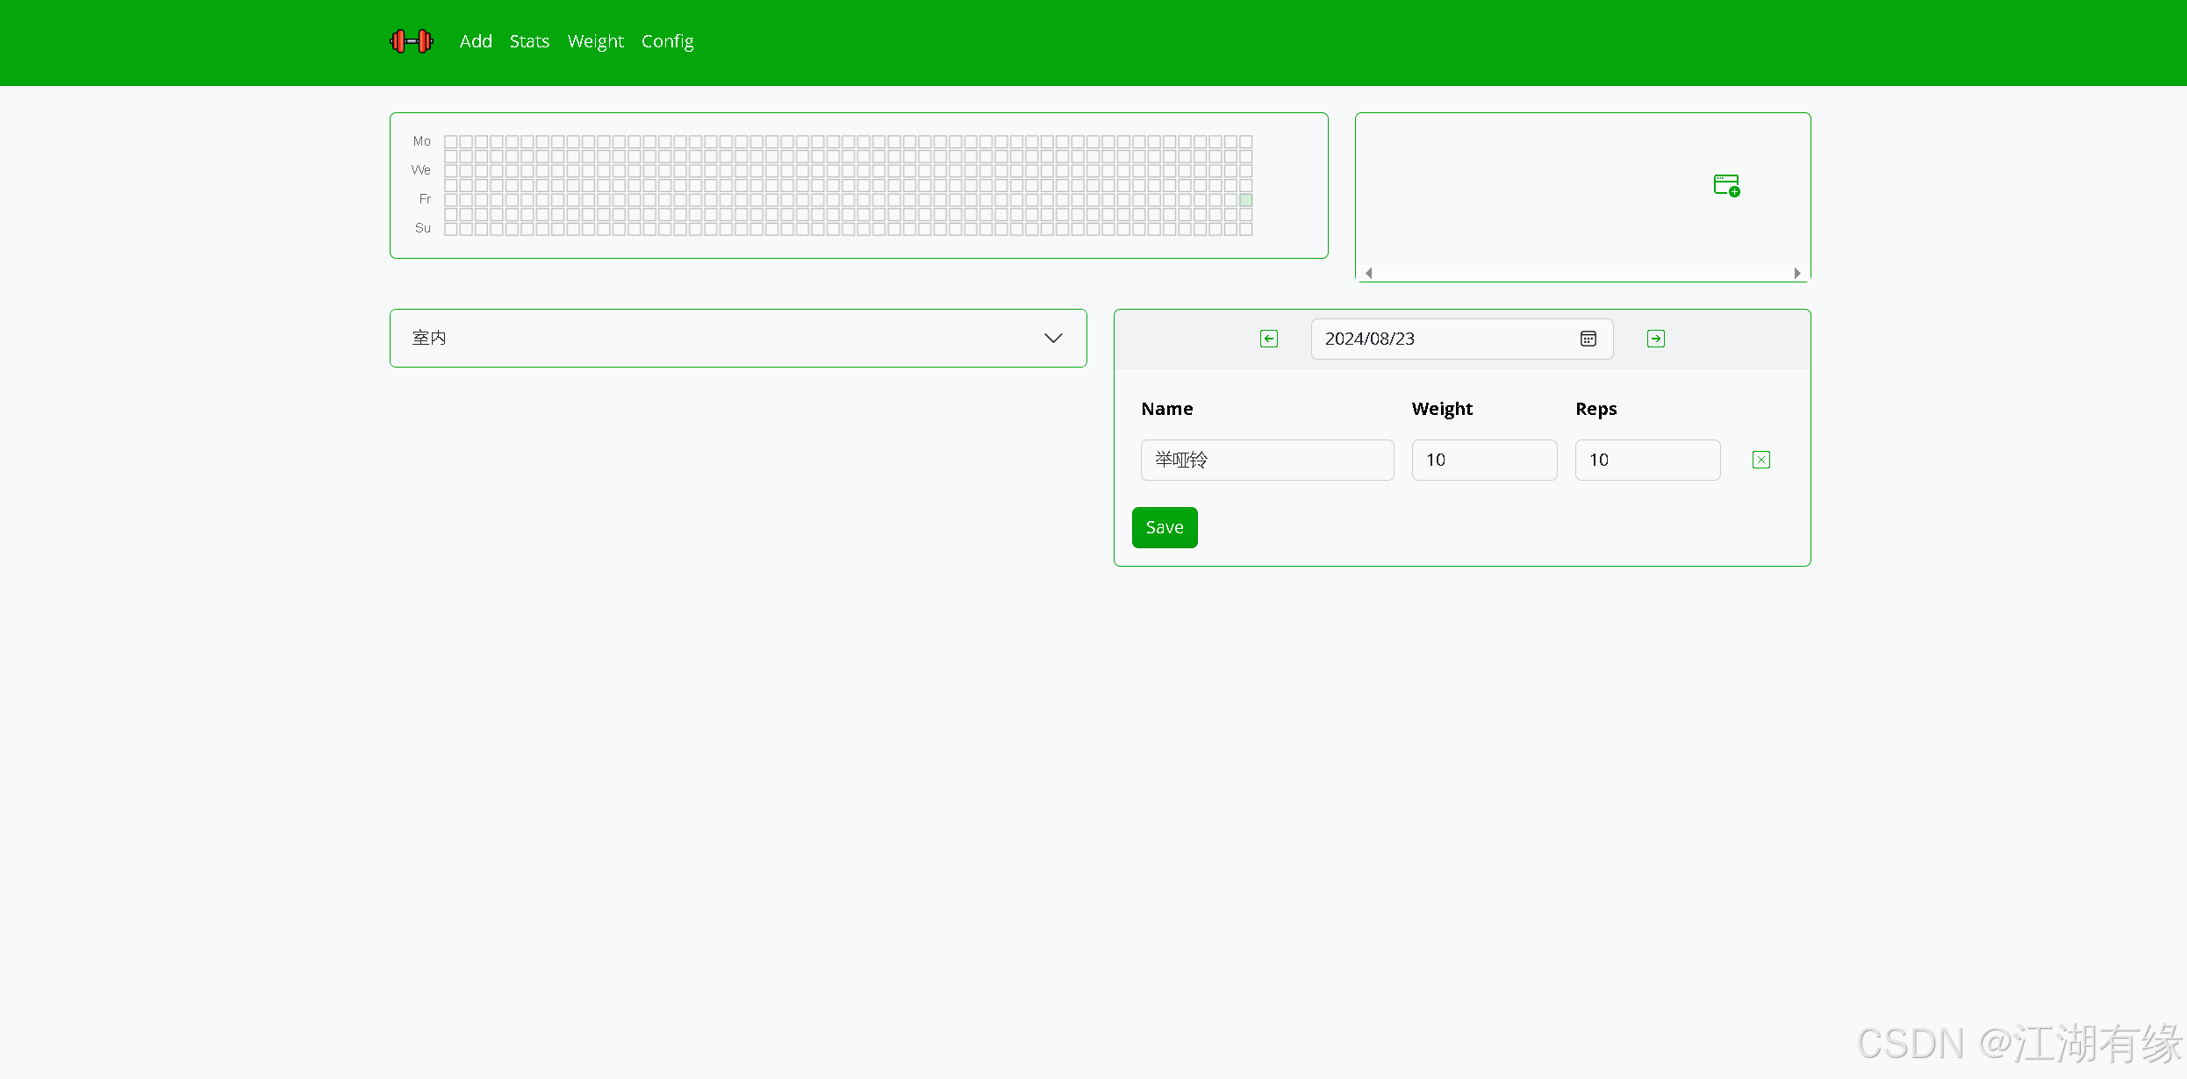Click the dropdown chevron beside 室内
Viewport: 2187px width, 1079px height.
pos(1053,338)
